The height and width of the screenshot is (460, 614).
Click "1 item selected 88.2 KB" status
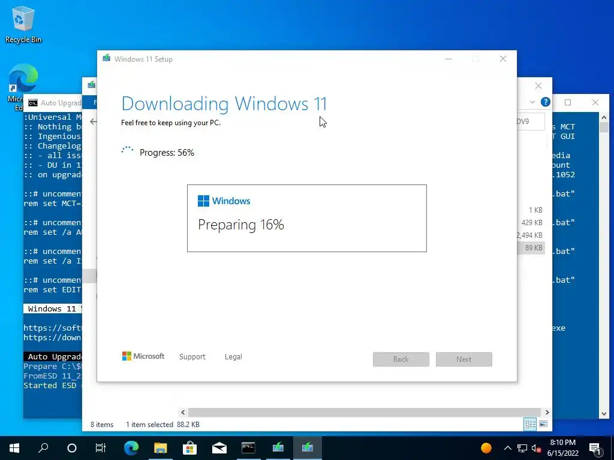[x=162, y=425]
